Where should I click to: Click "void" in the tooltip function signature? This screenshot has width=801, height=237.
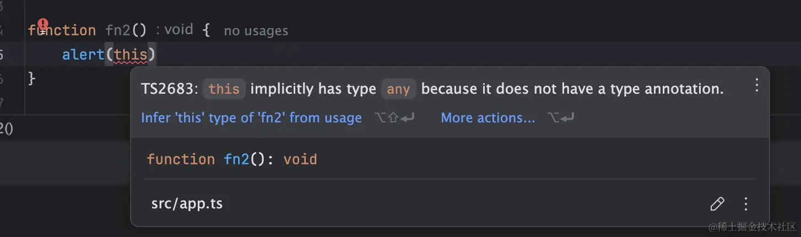click(x=300, y=160)
